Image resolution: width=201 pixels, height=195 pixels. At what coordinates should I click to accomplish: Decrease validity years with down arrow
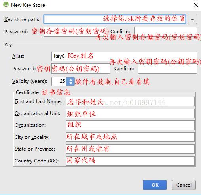[71, 84]
